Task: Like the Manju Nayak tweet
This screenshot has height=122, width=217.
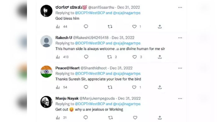Action: click(135, 118)
